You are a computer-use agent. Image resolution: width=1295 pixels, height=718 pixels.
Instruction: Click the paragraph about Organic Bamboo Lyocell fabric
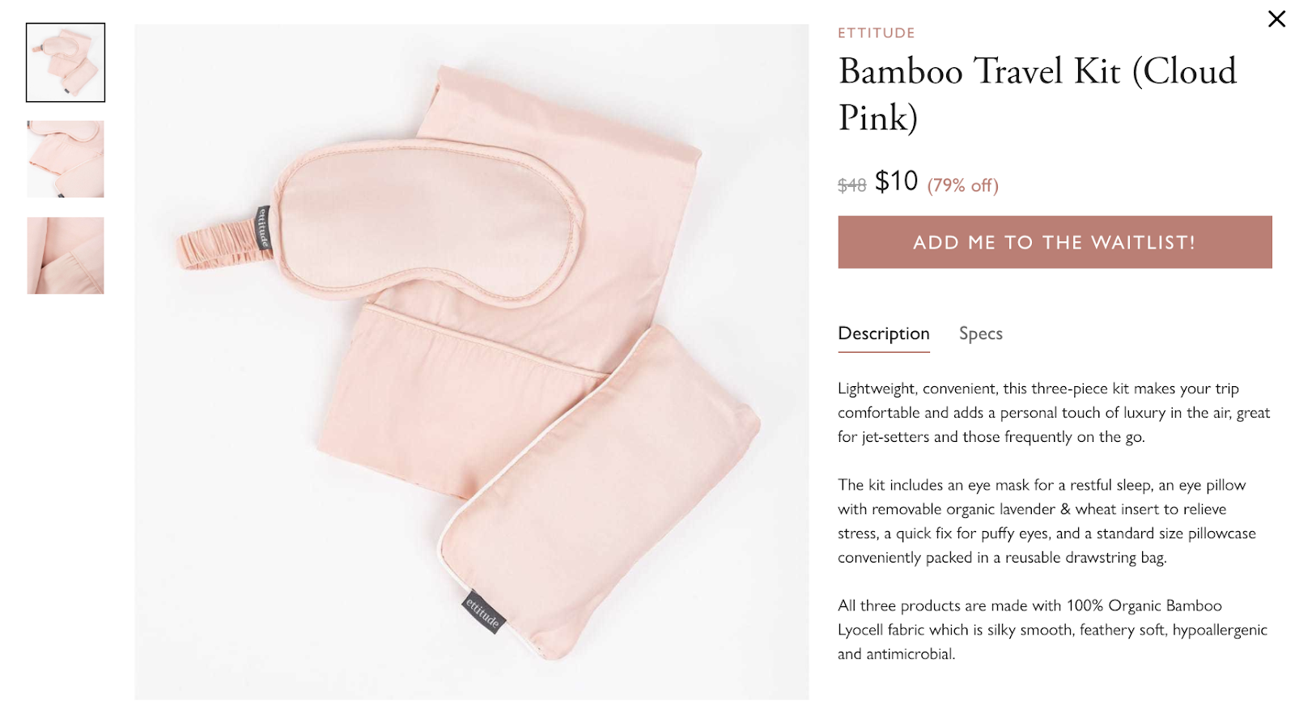click(1052, 629)
